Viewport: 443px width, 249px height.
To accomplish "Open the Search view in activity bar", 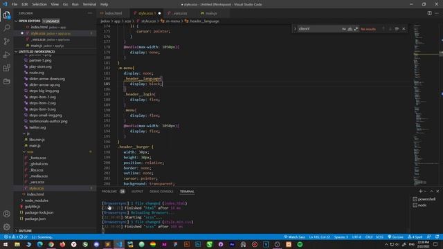I will point(6,28).
